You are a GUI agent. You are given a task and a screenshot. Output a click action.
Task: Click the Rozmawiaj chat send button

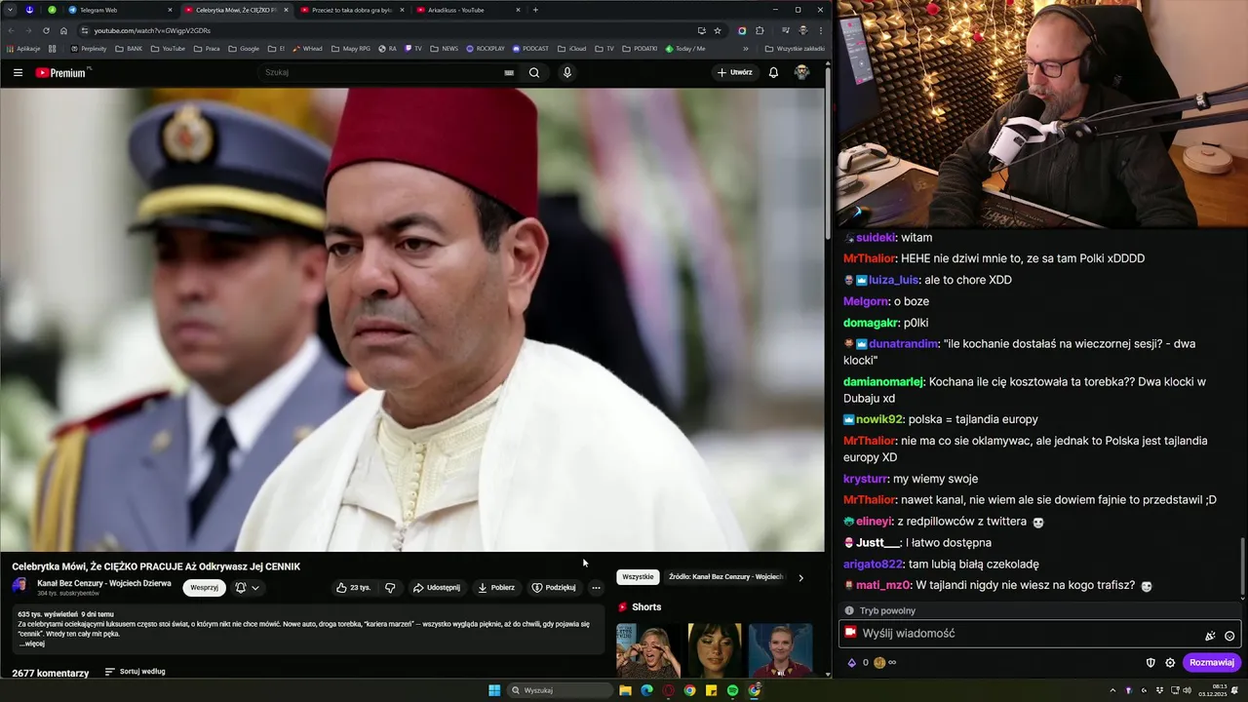click(x=1212, y=663)
